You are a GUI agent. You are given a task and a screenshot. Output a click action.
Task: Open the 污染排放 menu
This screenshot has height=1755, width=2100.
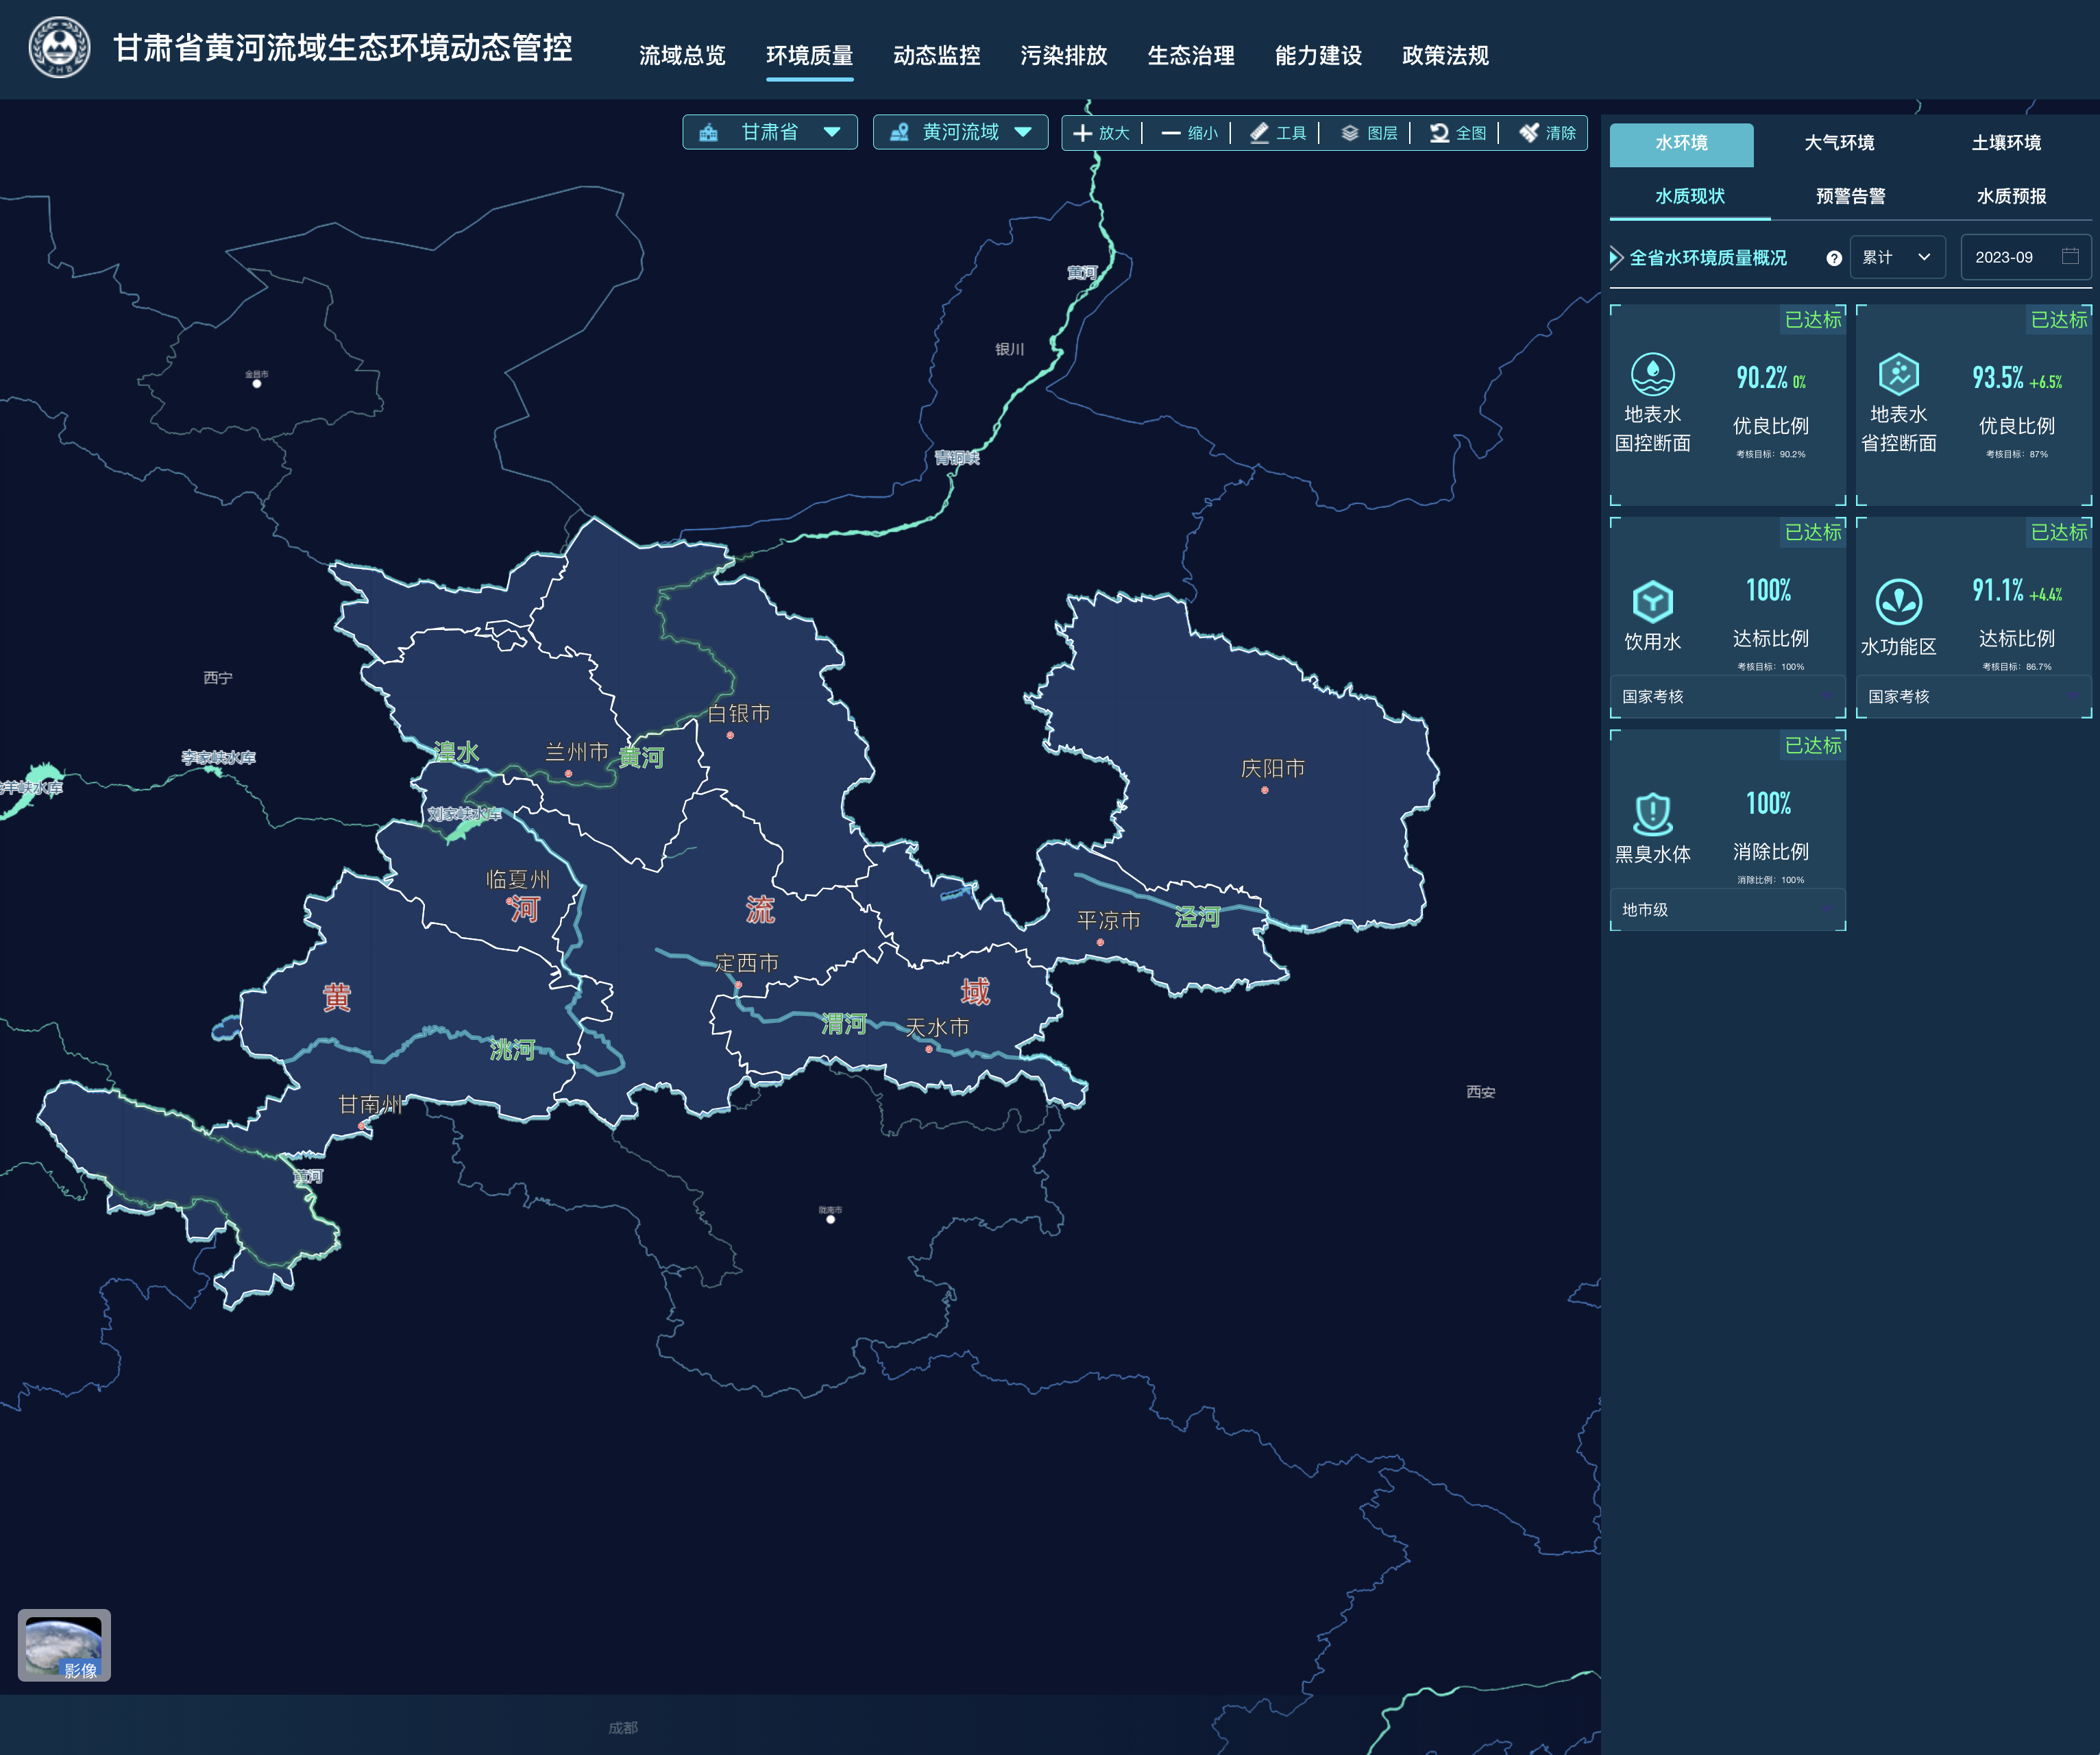tap(1064, 55)
